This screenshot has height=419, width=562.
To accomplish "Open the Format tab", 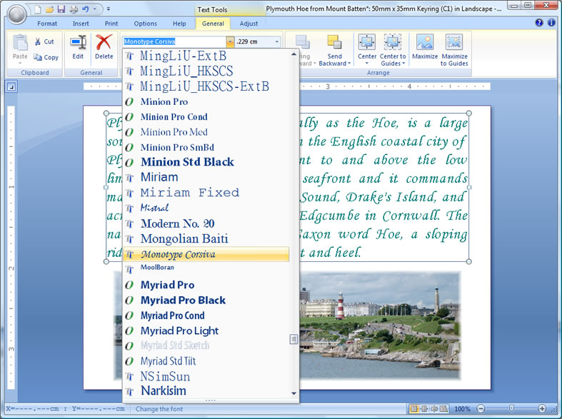I will (47, 24).
